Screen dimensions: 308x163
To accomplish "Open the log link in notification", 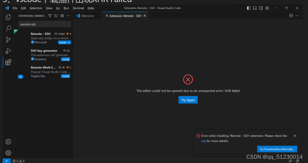I will click(x=203, y=141).
